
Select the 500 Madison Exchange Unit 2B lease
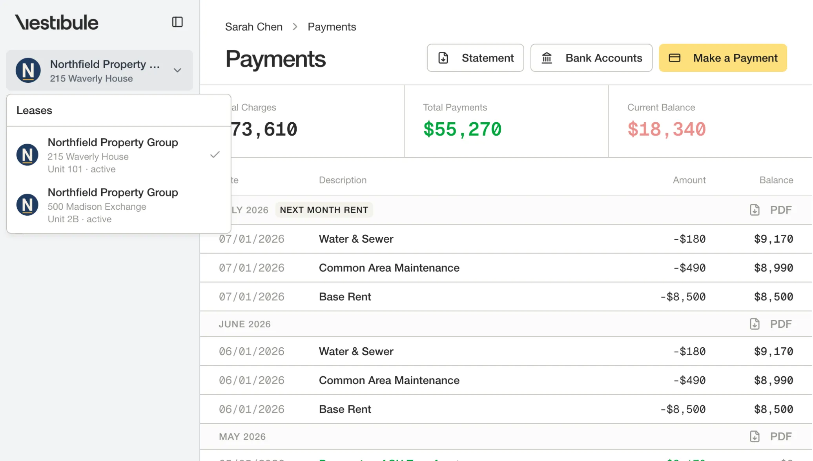(118, 205)
